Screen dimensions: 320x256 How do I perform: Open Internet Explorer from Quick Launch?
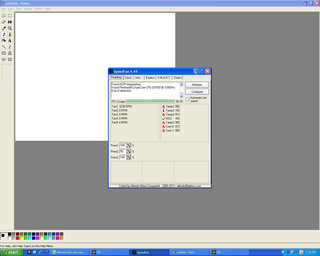click(x=40, y=252)
